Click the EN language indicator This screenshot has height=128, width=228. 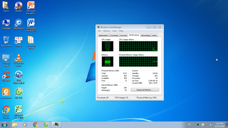(189, 124)
